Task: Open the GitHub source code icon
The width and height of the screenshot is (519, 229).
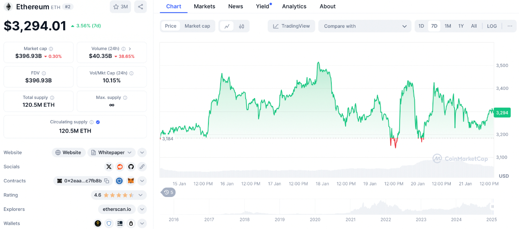Action: point(131,167)
